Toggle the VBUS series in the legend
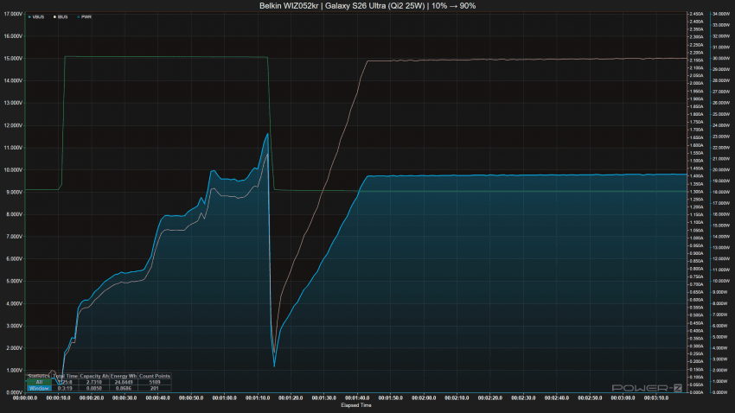735x413 pixels. (x=36, y=17)
